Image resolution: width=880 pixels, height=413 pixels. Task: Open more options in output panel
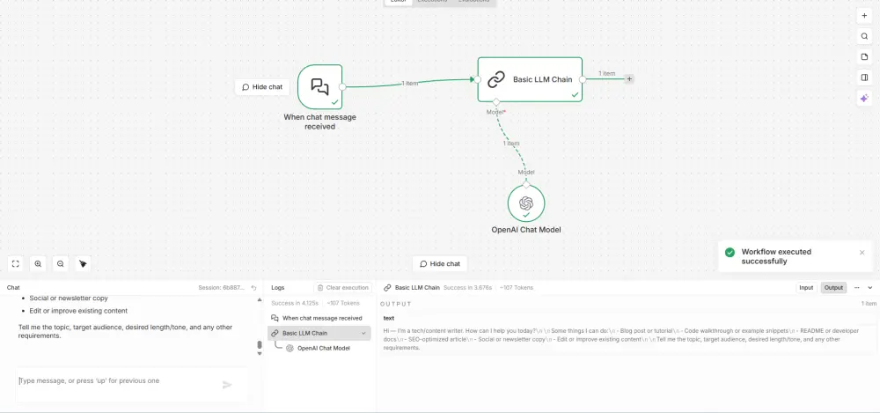[x=856, y=288]
